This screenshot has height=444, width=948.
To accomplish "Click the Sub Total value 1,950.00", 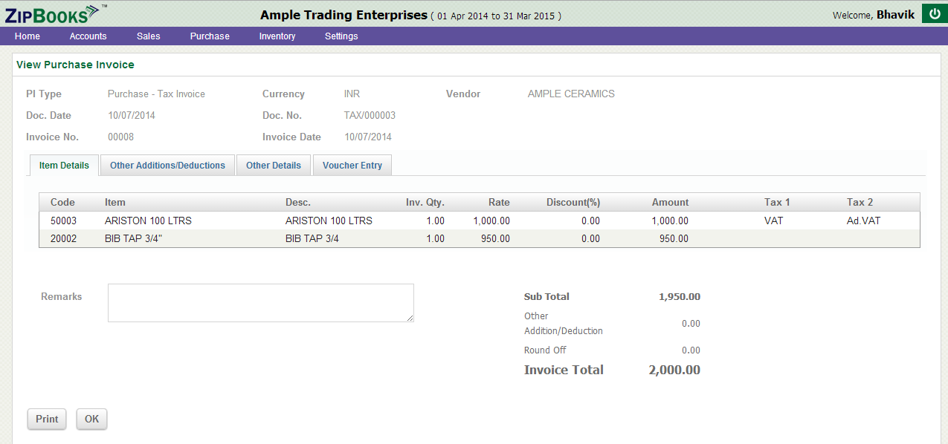I will (680, 296).
